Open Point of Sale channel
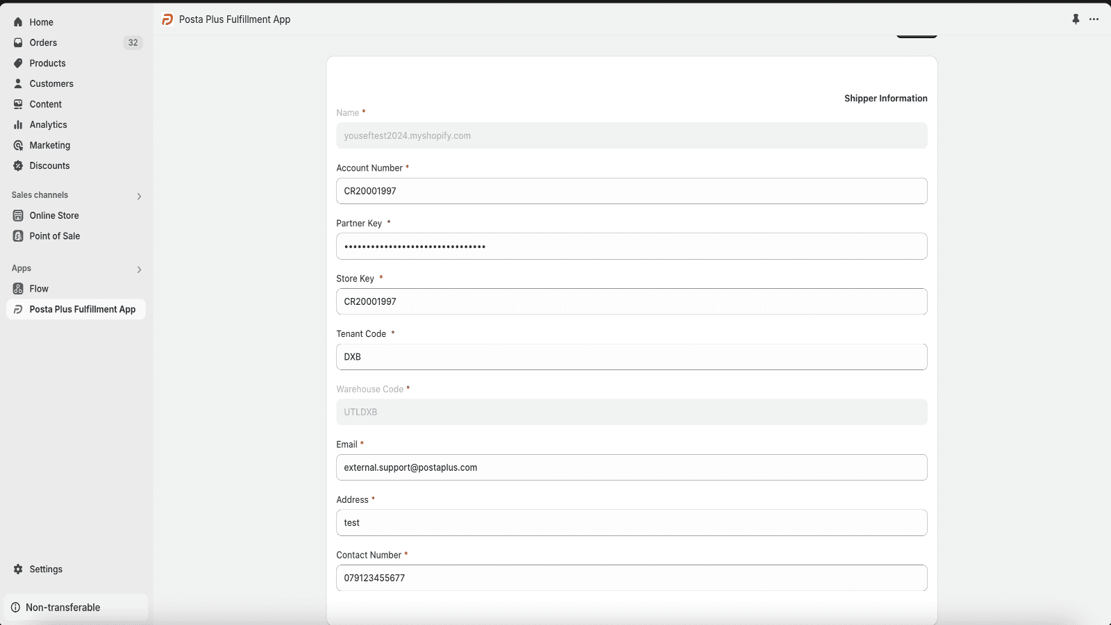The width and height of the screenshot is (1111, 625). coord(53,235)
